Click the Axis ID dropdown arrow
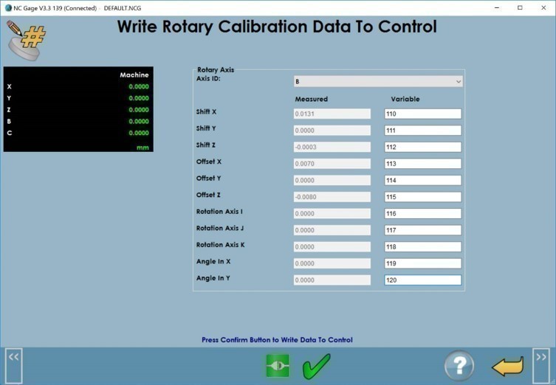The image size is (556, 385). pyautogui.click(x=458, y=82)
